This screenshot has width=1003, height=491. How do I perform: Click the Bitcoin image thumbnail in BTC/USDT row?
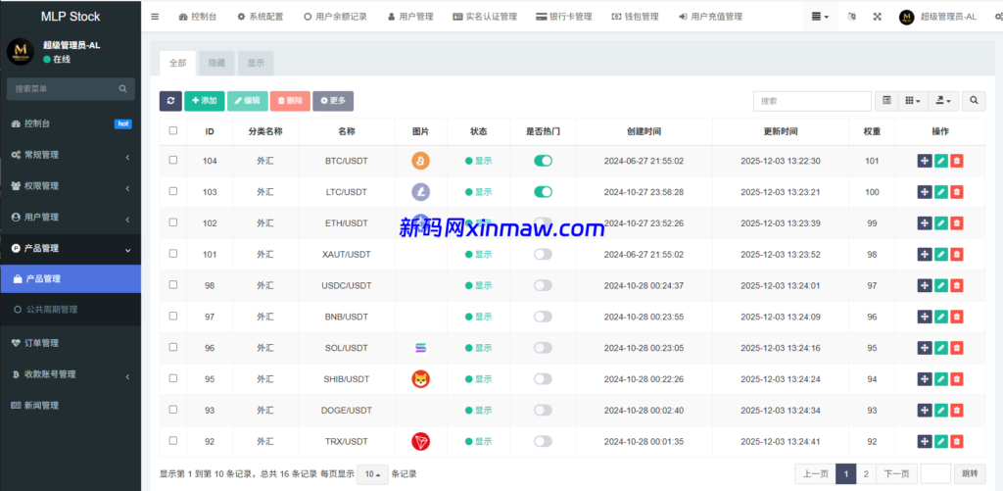[x=420, y=161]
